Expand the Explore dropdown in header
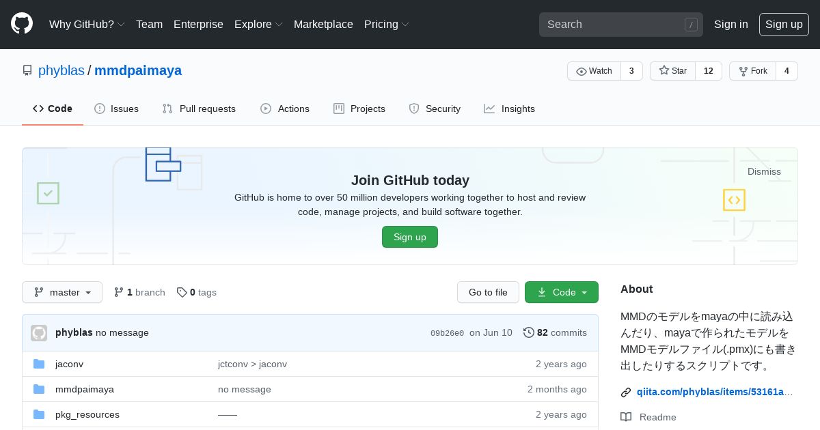Viewport: 820px width, 430px height. point(258,24)
